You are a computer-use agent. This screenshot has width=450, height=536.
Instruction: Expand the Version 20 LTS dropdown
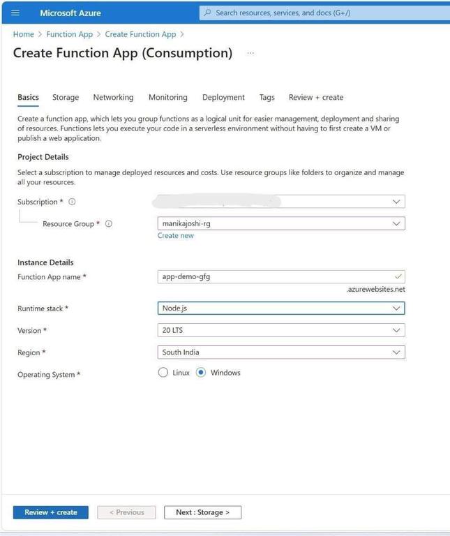[x=281, y=330]
